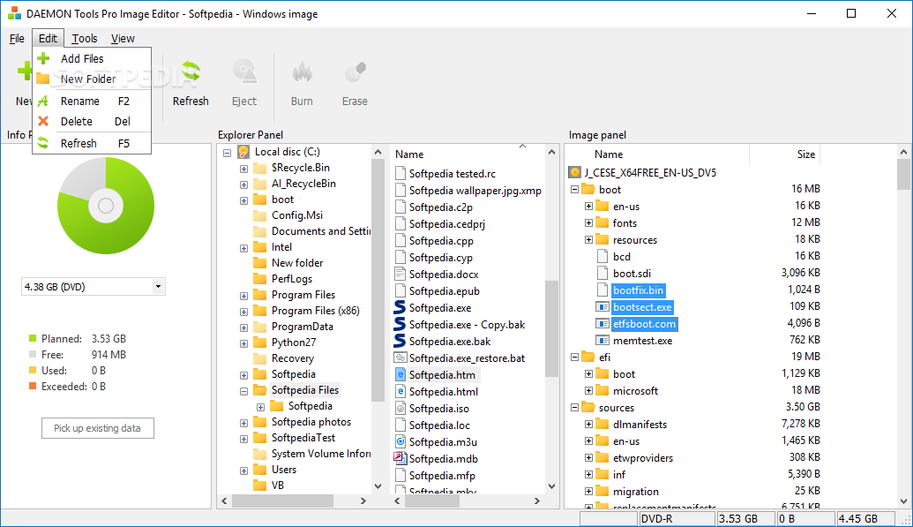This screenshot has width=913, height=527.
Task: Click the Eject toolbar icon
Action: (x=244, y=72)
